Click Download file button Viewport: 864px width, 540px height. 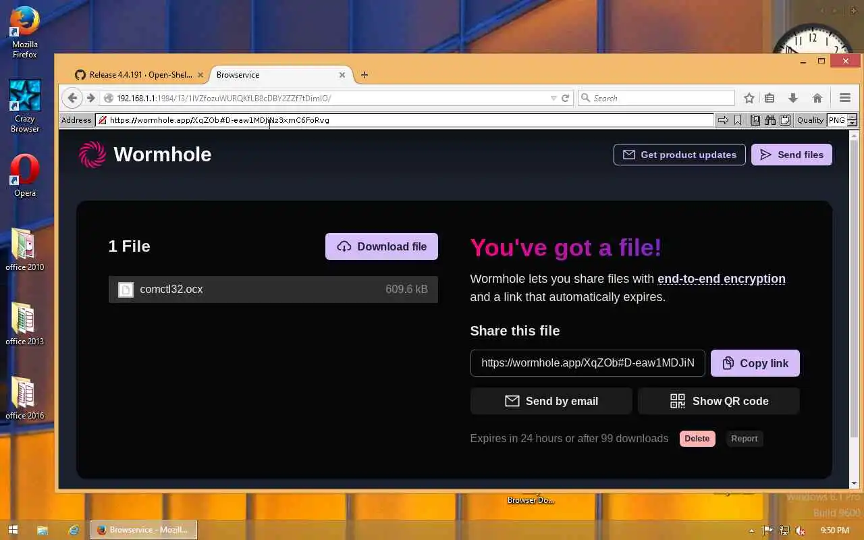(x=381, y=246)
